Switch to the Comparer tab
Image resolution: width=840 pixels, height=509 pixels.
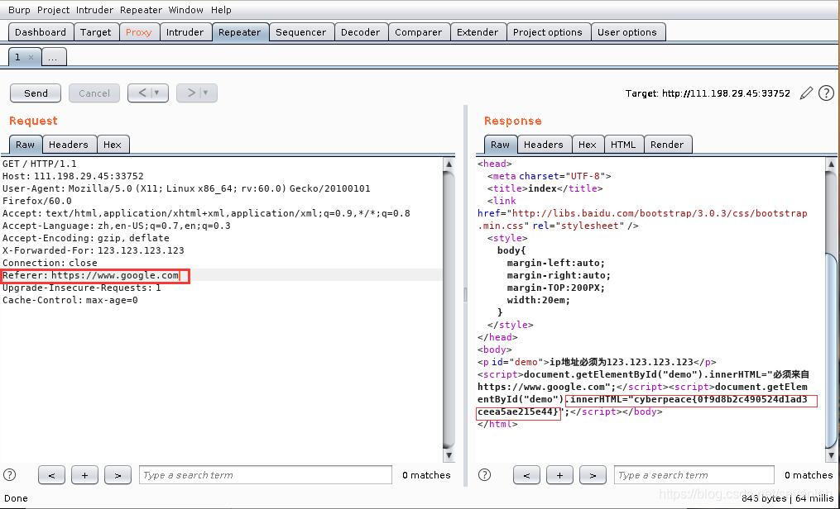(x=419, y=32)
